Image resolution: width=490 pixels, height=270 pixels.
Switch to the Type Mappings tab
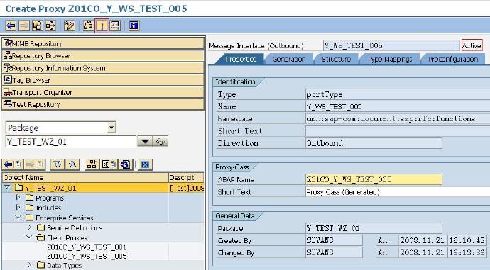(x=389, y=60)
